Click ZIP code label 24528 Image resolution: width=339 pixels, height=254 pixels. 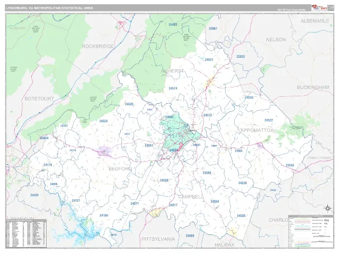click(x=241, y=215)
